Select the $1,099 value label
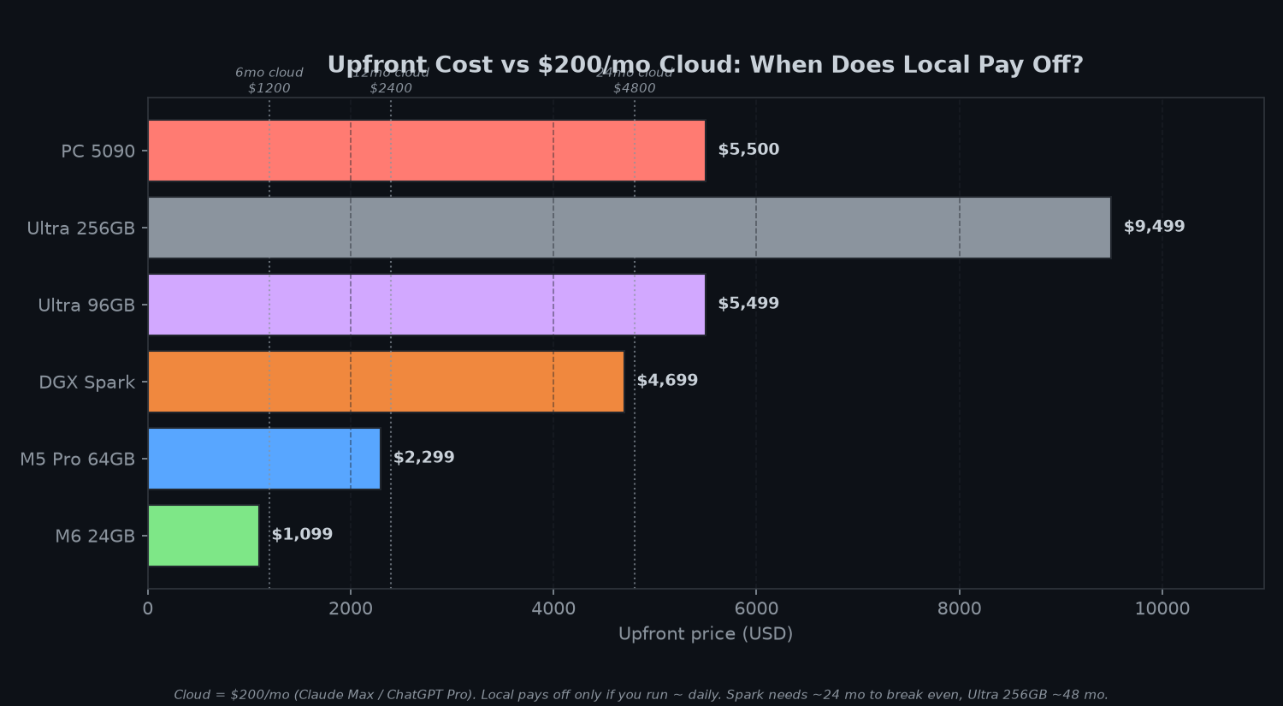 [302, 535]
